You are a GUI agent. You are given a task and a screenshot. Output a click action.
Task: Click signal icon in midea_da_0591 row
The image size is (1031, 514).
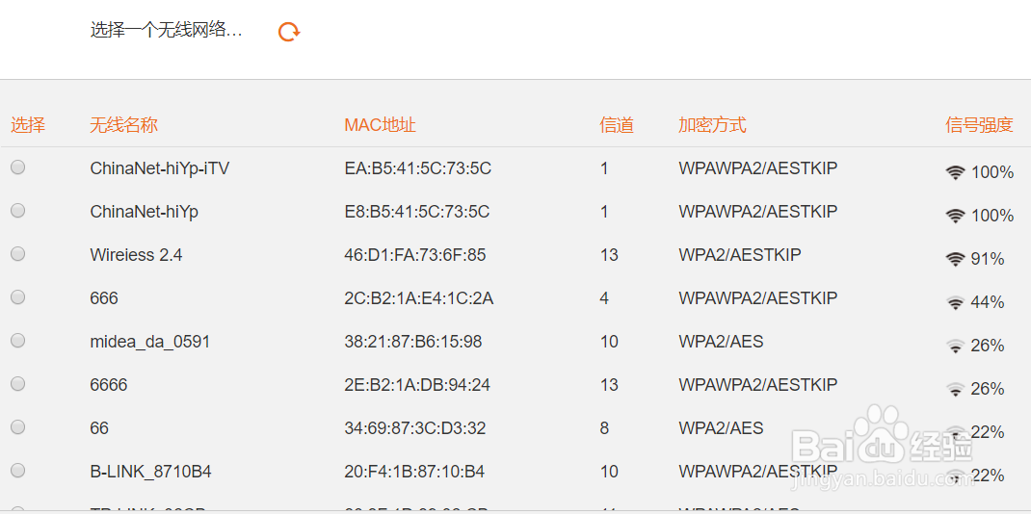pyautogui.click(x=955, y=346)
